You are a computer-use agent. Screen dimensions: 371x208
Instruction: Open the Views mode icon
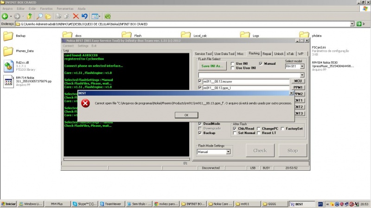pyautogui.click(x=95, y=16)
